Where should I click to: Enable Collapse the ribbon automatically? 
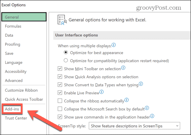coord(60,101)
